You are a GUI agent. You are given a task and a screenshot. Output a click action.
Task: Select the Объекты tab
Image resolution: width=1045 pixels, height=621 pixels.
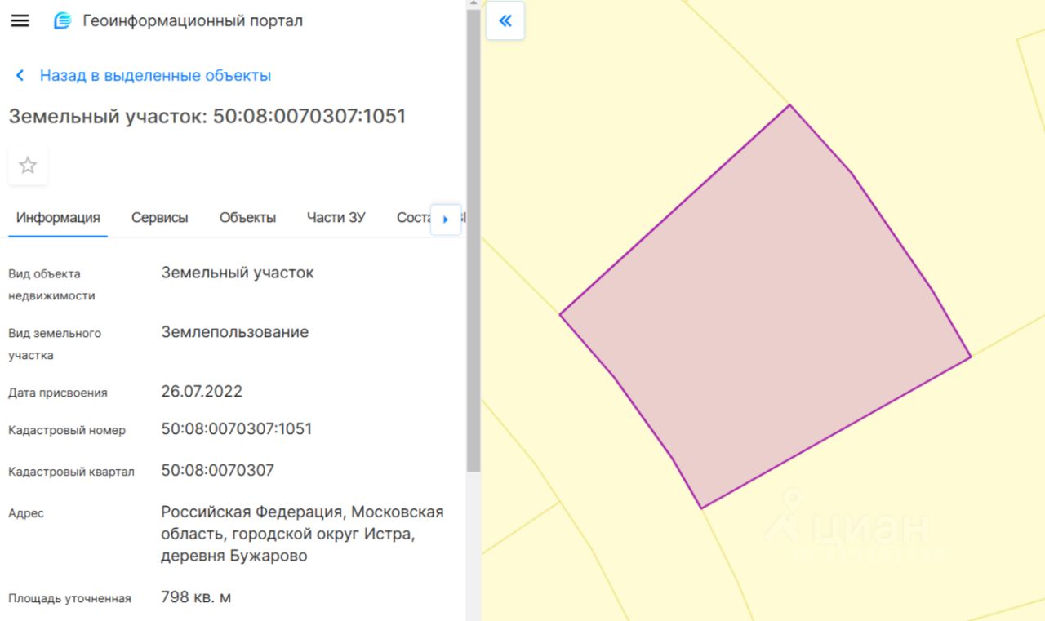(247, 218)
